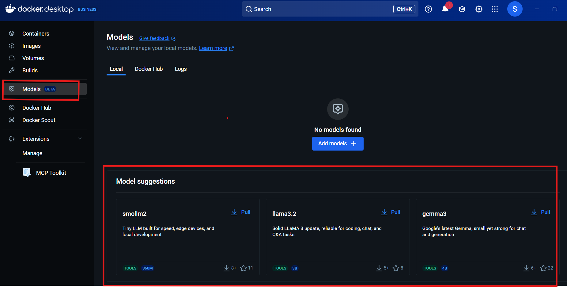Open the MCP Toolkit icon
The width and height of the screenshot is (567, 287).
(x=27, y=173)
